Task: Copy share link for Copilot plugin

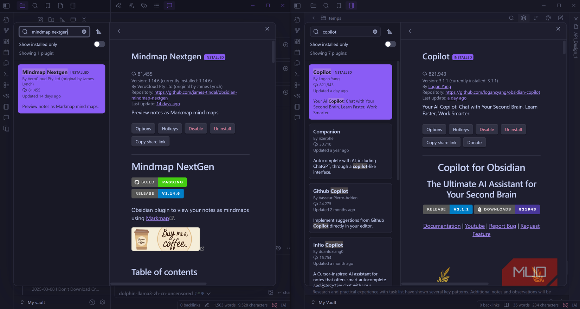Action: (x=442, y=142)
